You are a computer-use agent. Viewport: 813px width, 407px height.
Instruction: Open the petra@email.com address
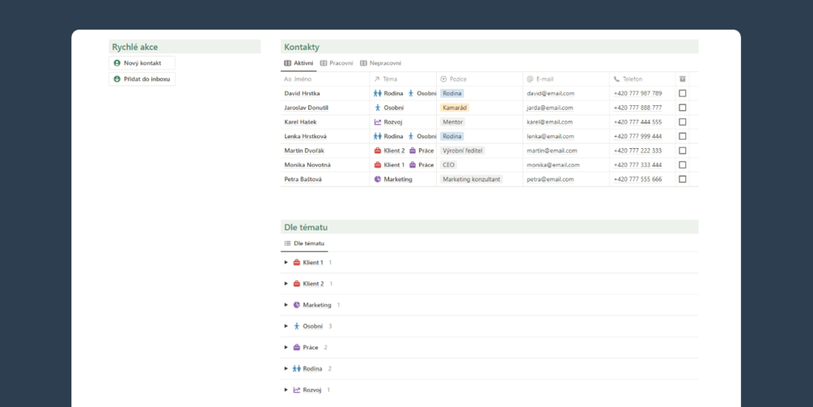(x=550, y=179)
